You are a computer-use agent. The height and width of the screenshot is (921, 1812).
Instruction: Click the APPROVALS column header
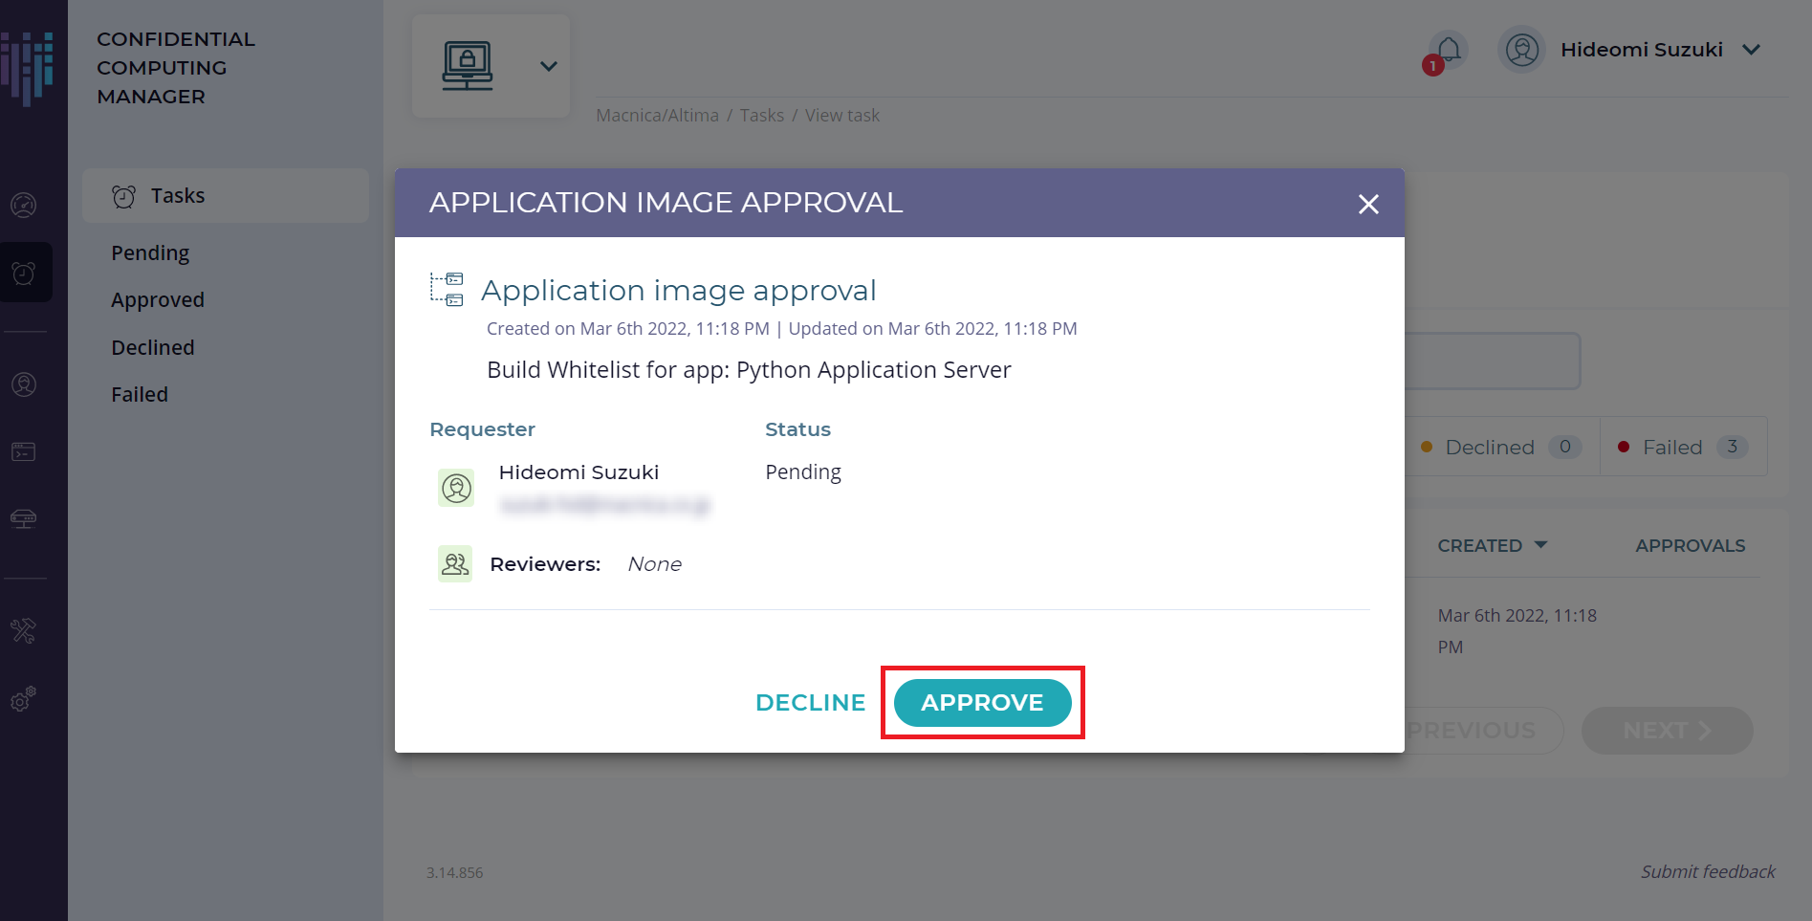pyautogui.click(x=1690, y=546)
